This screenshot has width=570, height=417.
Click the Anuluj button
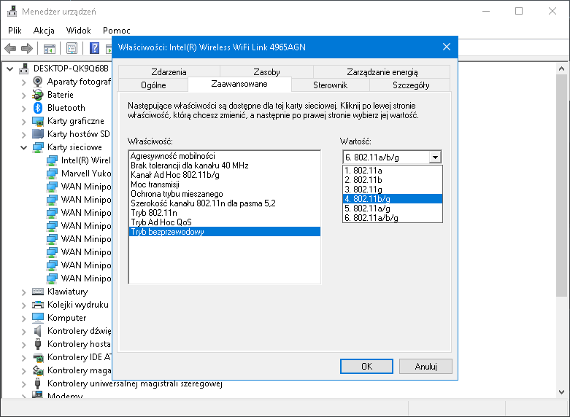click(x=425, y=366)
